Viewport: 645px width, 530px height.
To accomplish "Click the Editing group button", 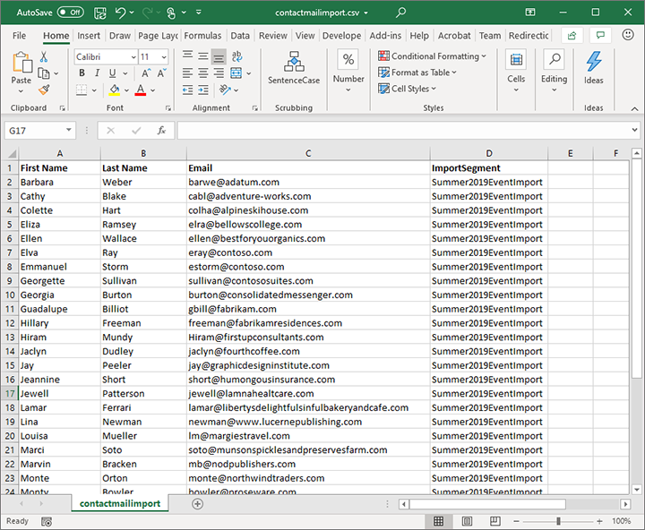I will tap(554, 68).
